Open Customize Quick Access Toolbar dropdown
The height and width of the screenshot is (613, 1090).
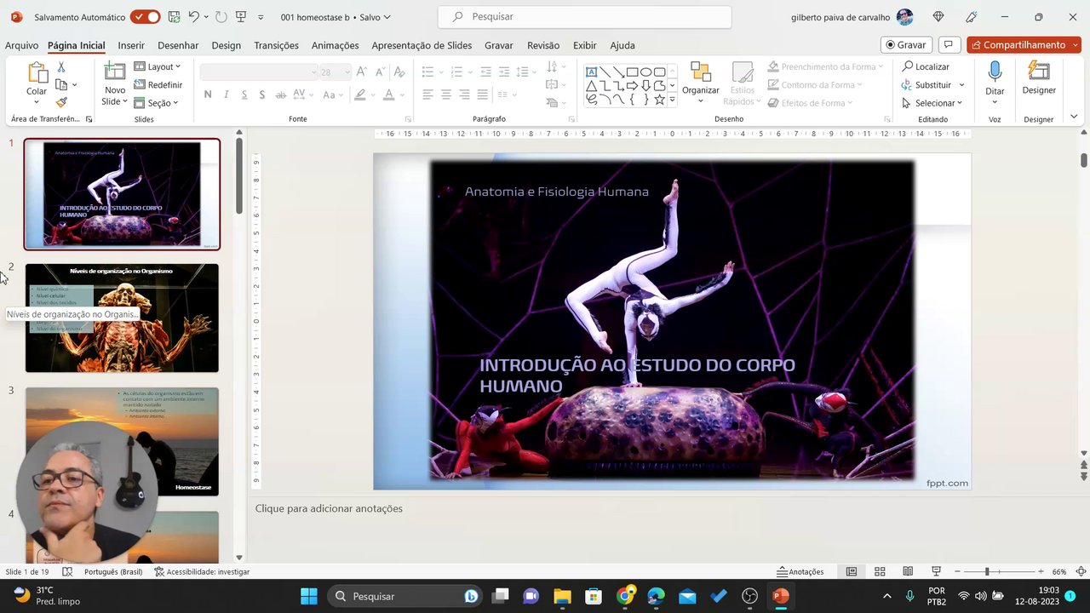(x=260, y=17)
